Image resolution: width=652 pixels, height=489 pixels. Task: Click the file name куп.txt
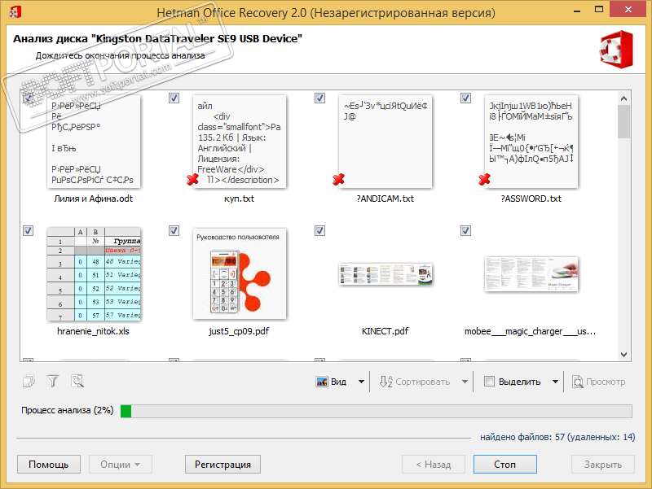pos(239,199)
